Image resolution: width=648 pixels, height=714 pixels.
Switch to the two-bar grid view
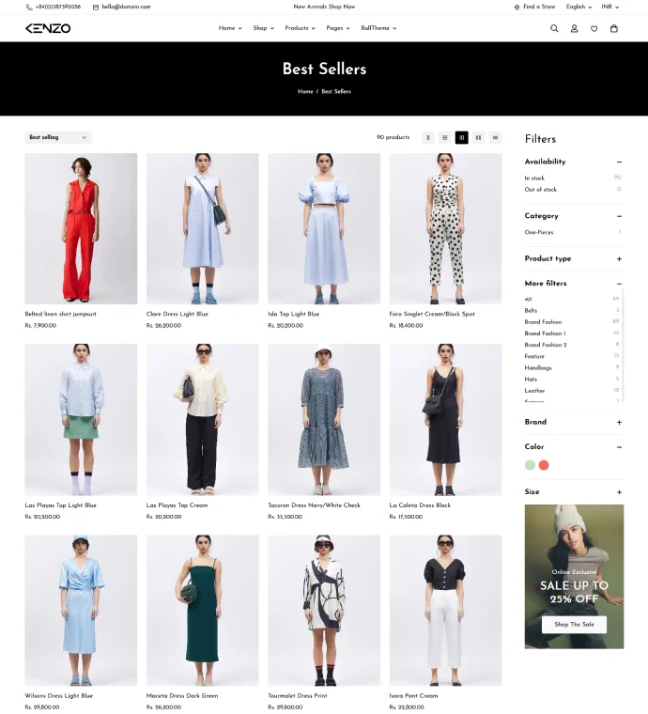tap(478, 137)
